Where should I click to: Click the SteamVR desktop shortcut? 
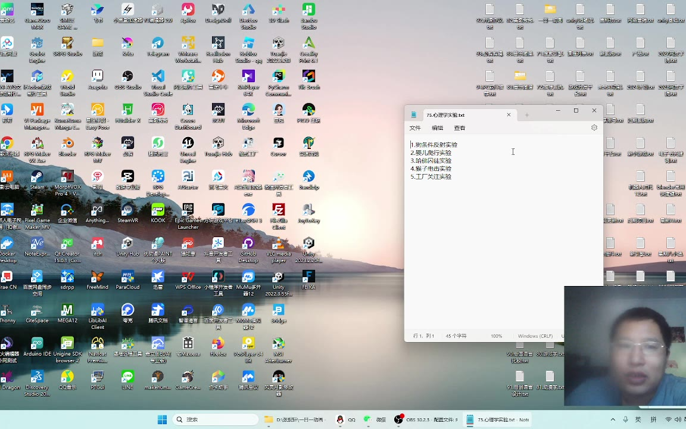(128, 213)
